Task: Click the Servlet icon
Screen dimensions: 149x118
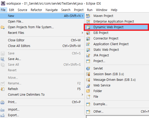Action: pyautogui.click(x=88, y=68)
